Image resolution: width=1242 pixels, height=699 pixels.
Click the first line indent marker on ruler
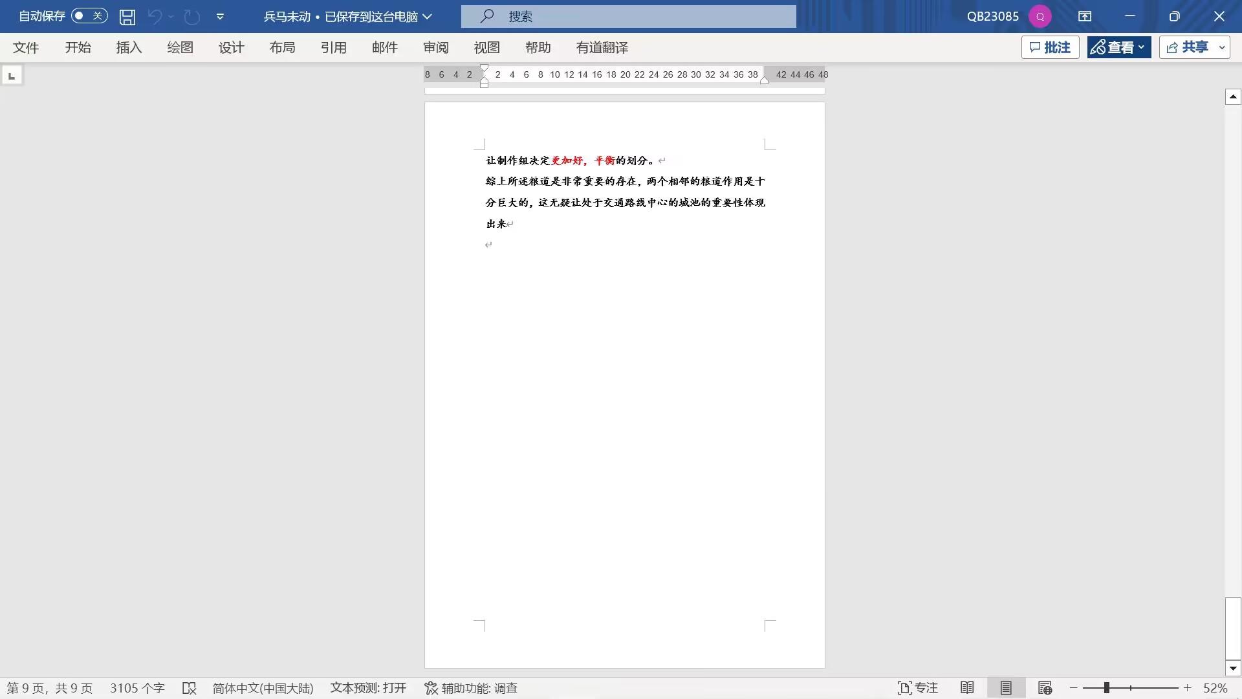point(484,69)
